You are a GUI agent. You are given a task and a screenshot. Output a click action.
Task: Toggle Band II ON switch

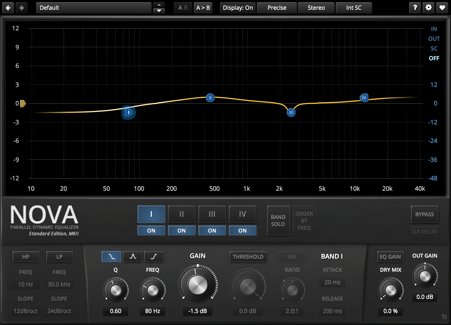tap(181, 230)
